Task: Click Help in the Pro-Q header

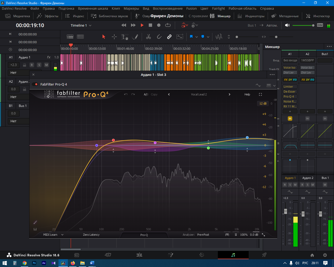Action: coord(247,94)
